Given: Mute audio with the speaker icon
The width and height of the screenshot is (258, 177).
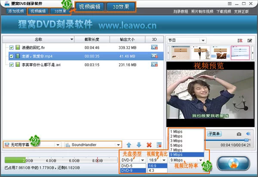Looking at the screenshot, I should [x=248, y=134].
